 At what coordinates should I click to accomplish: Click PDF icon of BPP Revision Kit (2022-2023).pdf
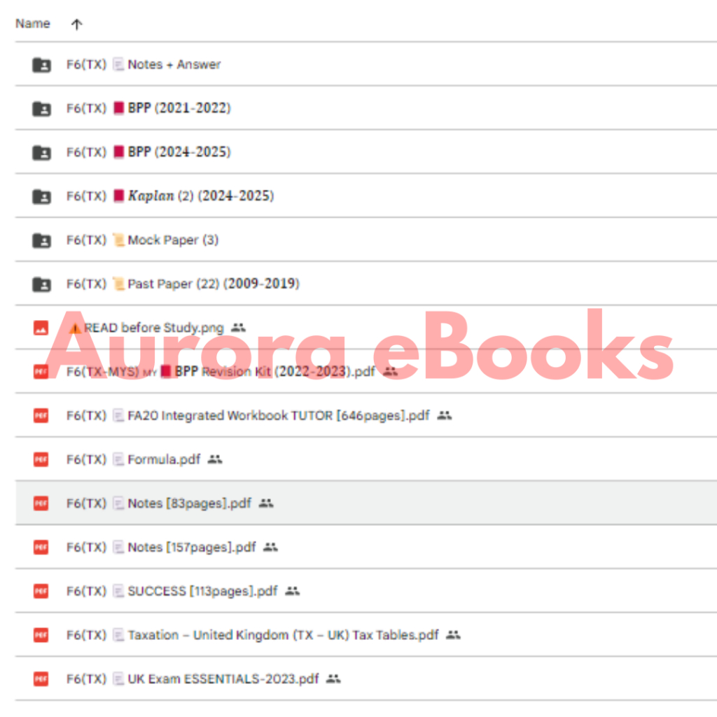coord(41,372)
